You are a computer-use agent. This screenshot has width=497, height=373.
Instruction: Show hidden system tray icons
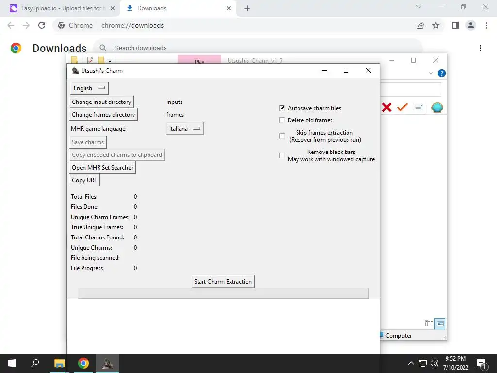click(x=411, y=363)
